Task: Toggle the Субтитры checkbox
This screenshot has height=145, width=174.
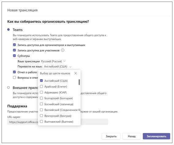Action: pos(14,56)
